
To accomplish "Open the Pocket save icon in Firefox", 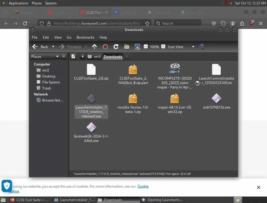I will tap(214, 23).
